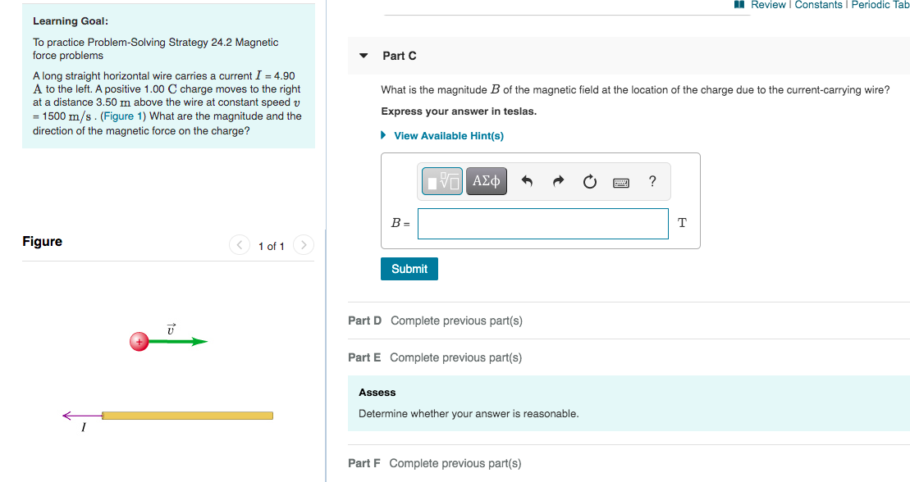Image resolution: width=910 pixels, height=482 pixels.
Task: Click the redo arrow in the answer toolbar
Action: point(558,181)
